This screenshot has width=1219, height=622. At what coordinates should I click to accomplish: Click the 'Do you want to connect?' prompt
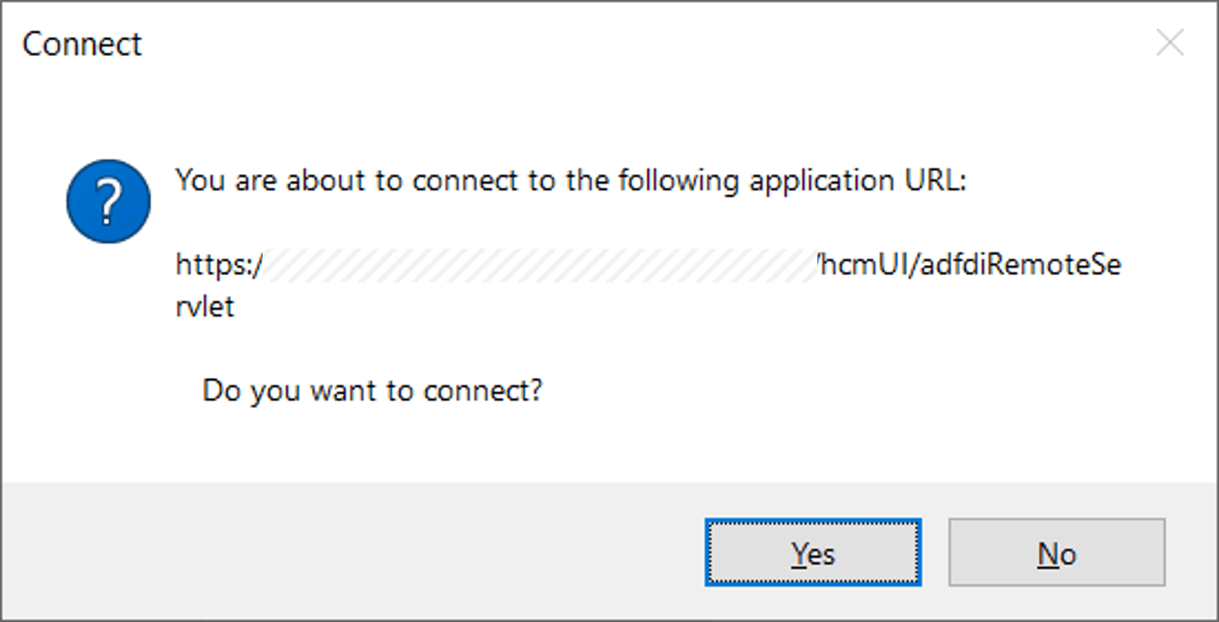[x=372, y=391]
